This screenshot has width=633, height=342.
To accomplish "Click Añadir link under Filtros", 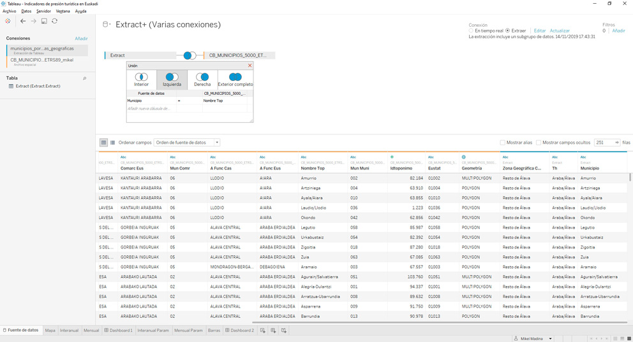I will pyautogui.click(x=618, y=31).
